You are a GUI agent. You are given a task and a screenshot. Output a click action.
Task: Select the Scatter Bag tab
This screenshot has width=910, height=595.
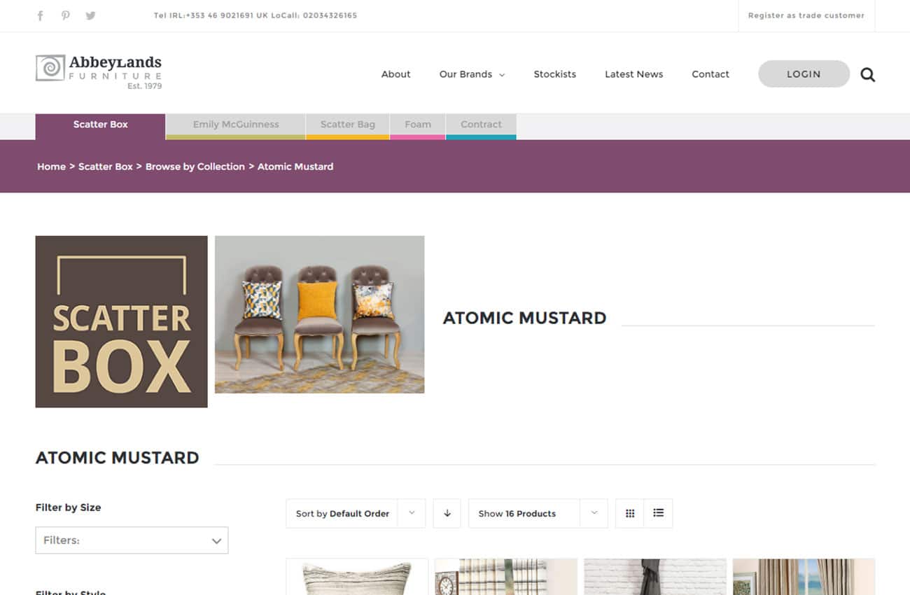coord(347,125)
